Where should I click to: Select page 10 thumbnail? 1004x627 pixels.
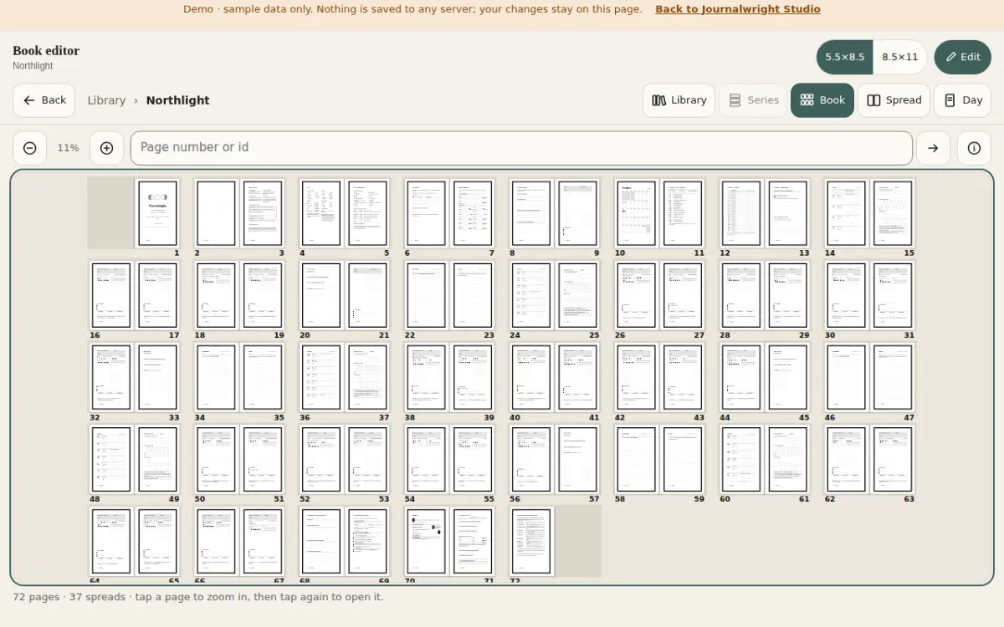[636, 213]
